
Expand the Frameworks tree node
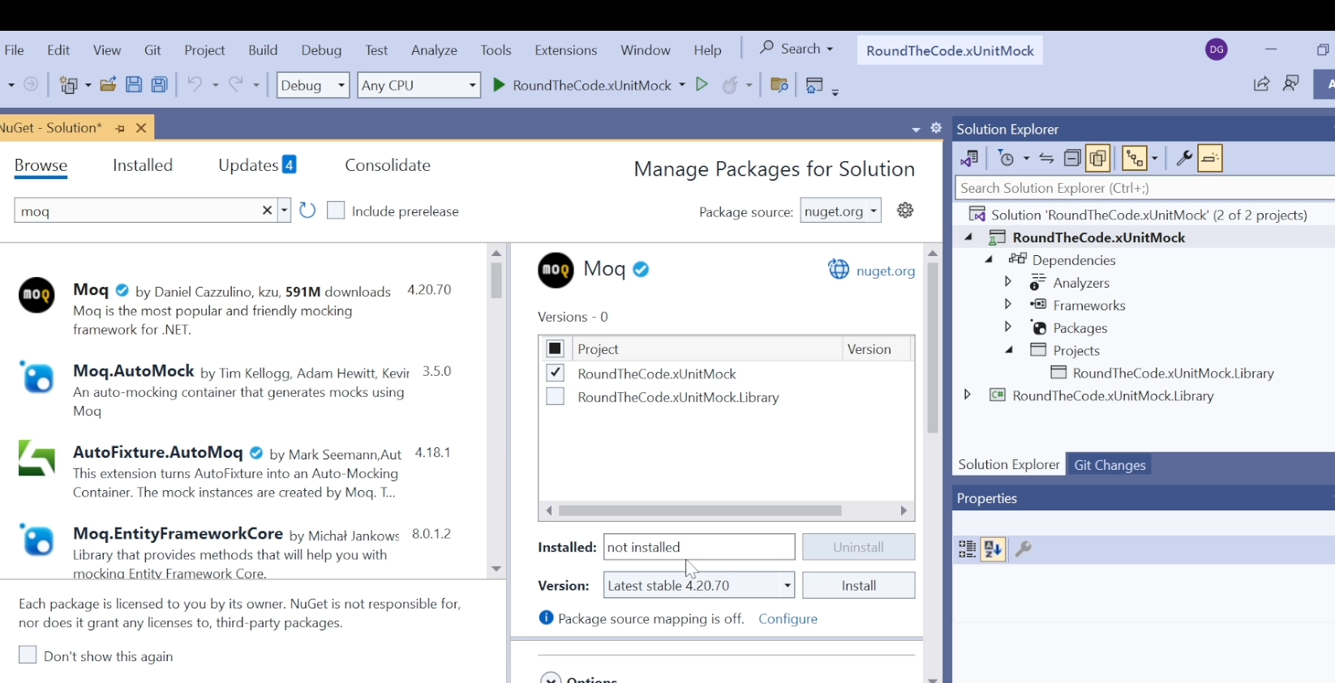1008,305
